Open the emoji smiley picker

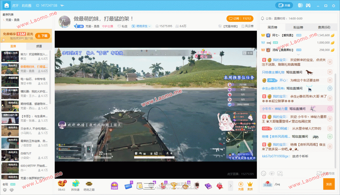coord(263,173)
